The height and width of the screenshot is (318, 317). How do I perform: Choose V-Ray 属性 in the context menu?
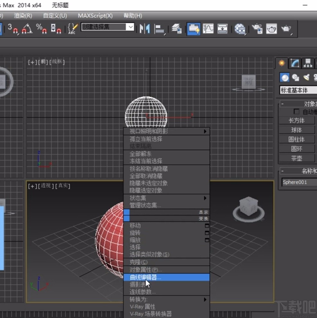[x=166, y=306]
